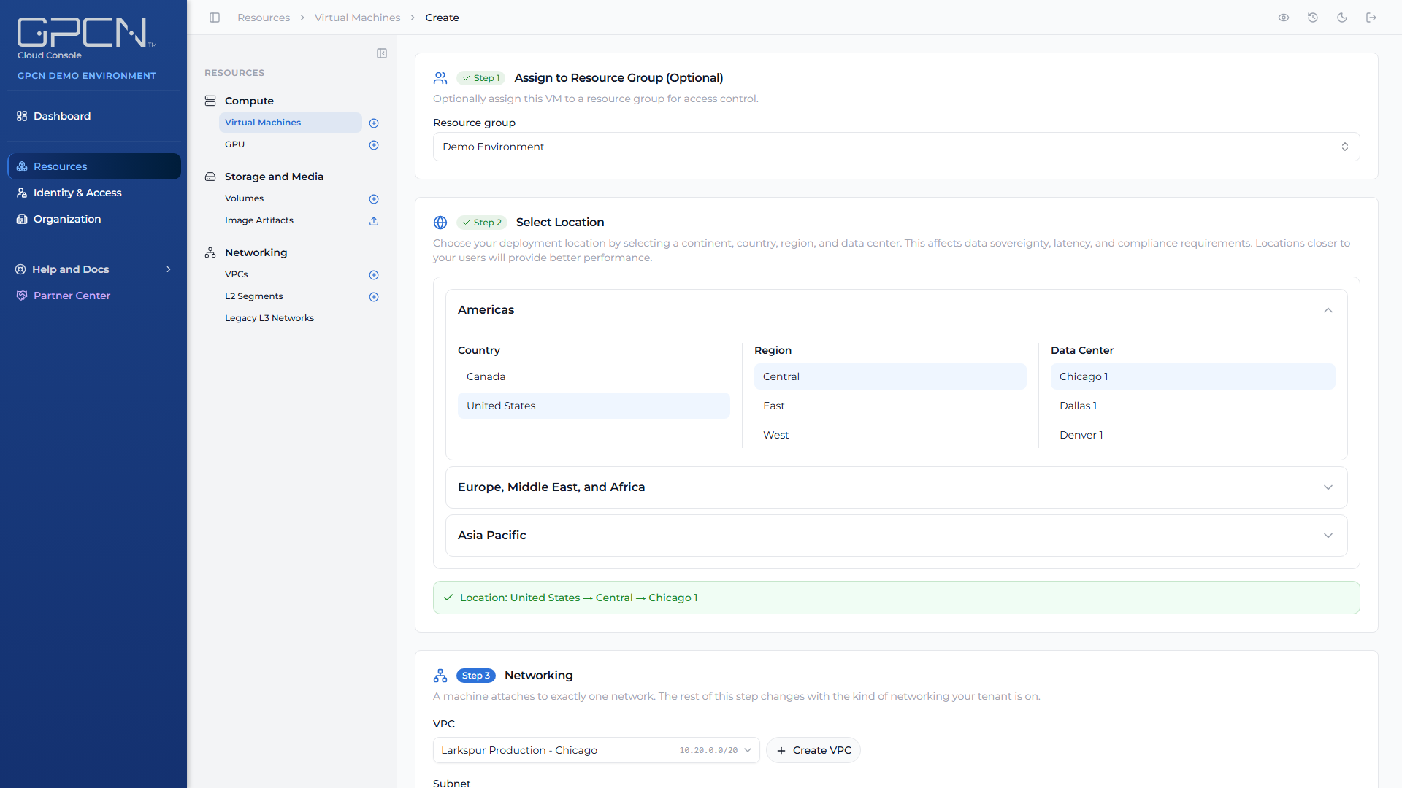Select the Central region option

click(890, 376)
